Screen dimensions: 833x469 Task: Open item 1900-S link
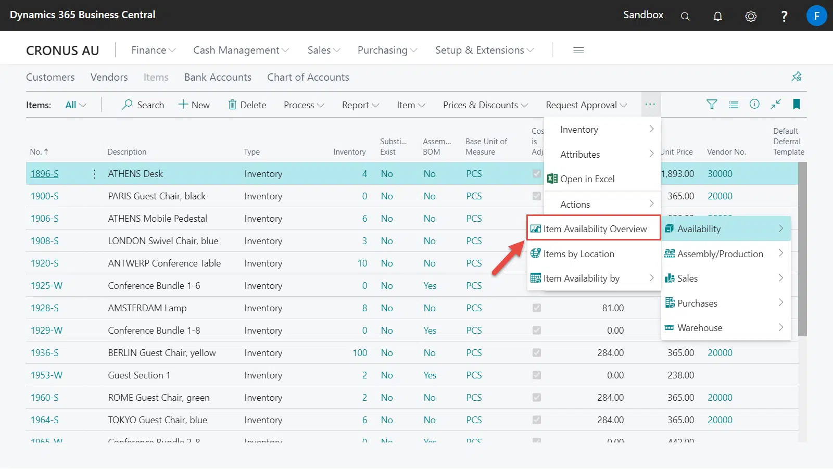pyautogui.click(x=44, y=196)
